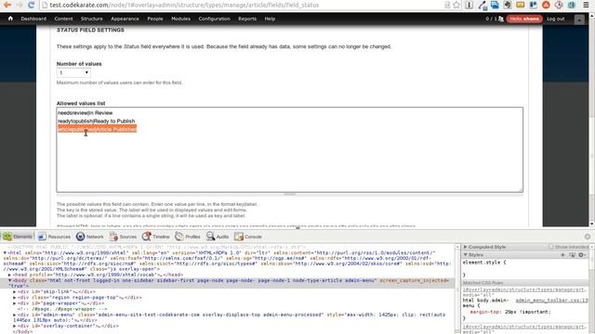Viewport: 595px width, 334px height.
Task: Click the browser address bar URL
Action: (x=184, y=5)
